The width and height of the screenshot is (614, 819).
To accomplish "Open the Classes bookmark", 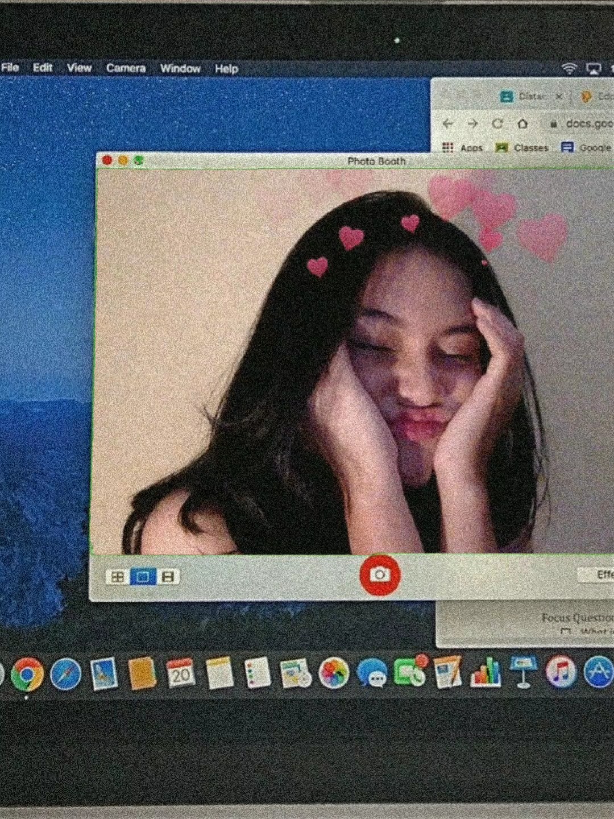I will [x=522, y=148].
